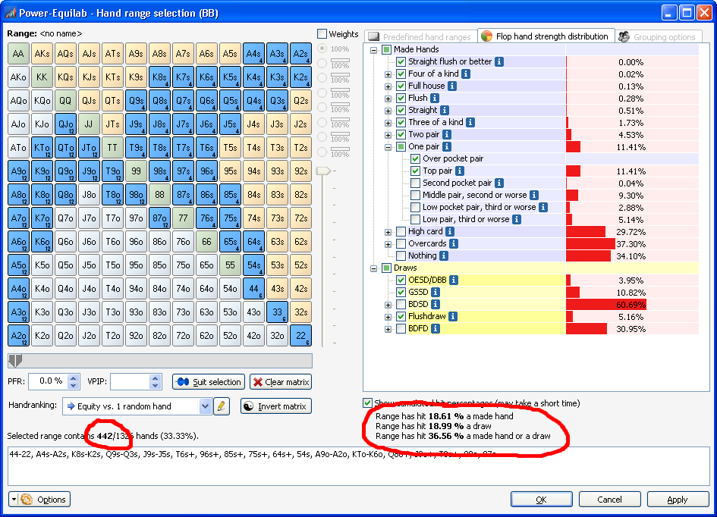
Task: Click the info icon beside High card
Action: (450, 231)
